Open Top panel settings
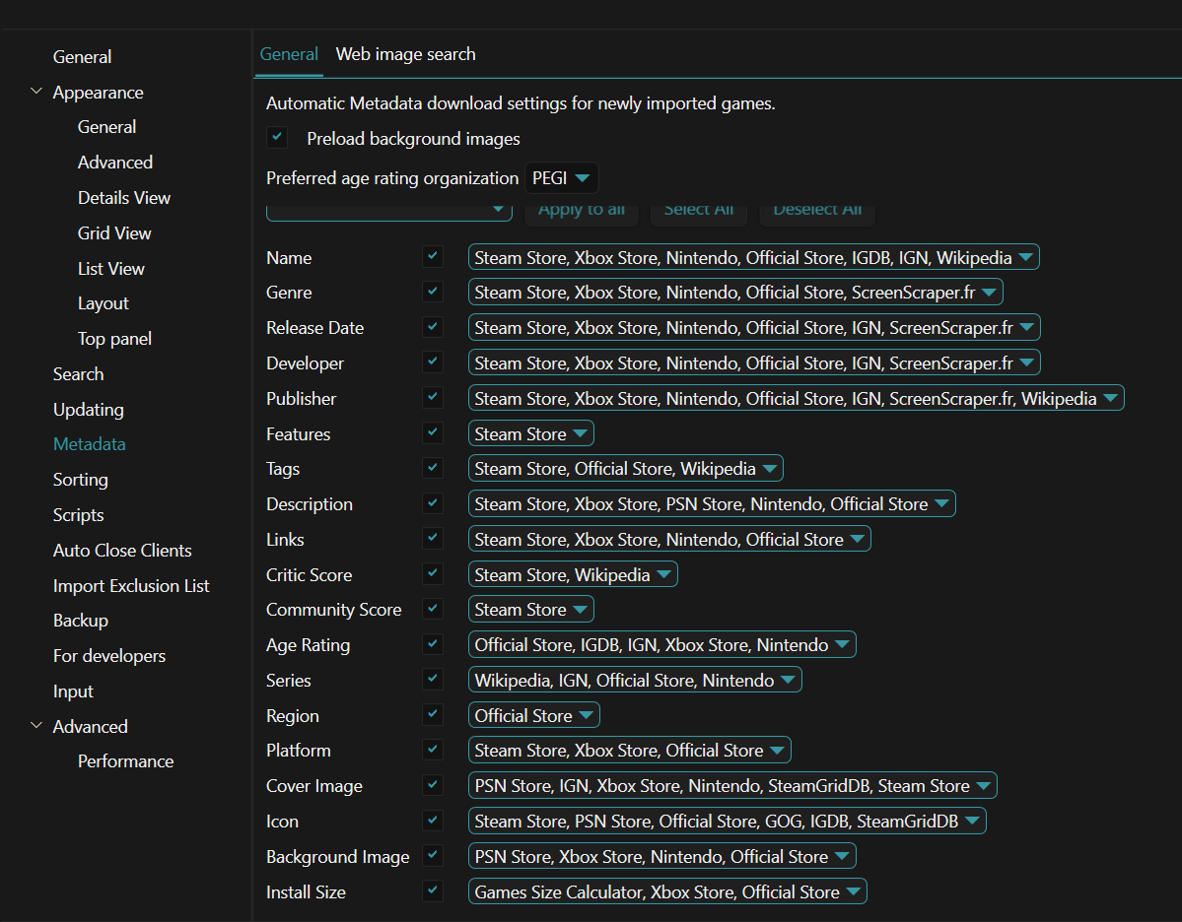This screenshot has height=922, width=1182. click(x=114, y=339)
